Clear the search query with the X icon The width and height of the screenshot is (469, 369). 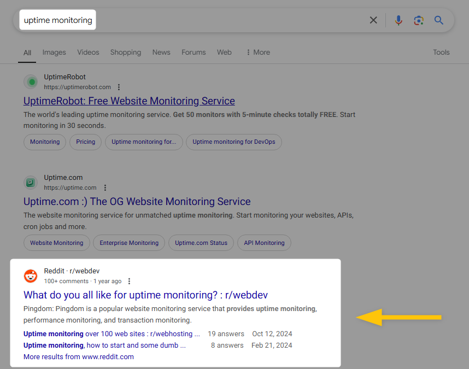click(x=373, y=20)
